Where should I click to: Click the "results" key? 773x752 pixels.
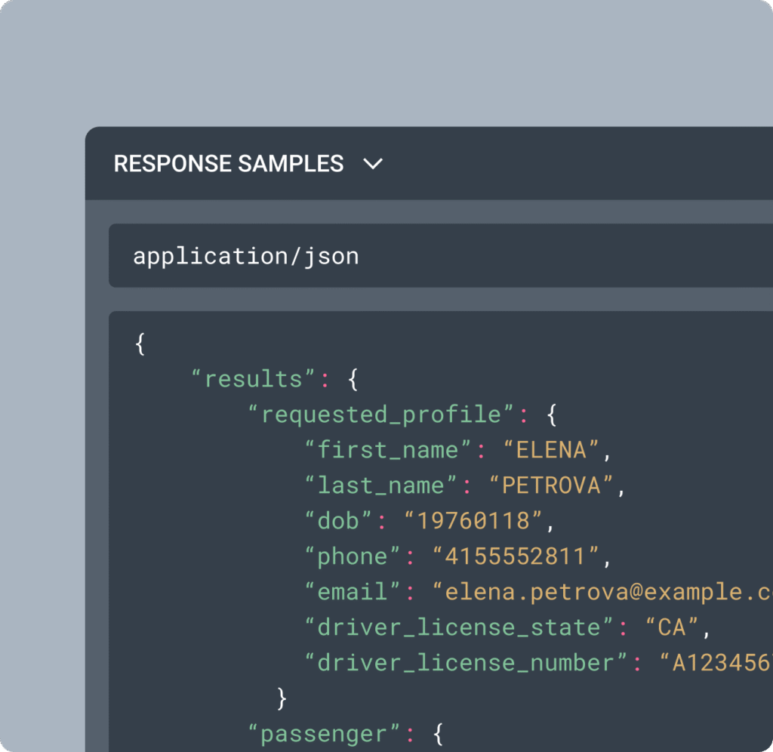(x=254, y=379)
